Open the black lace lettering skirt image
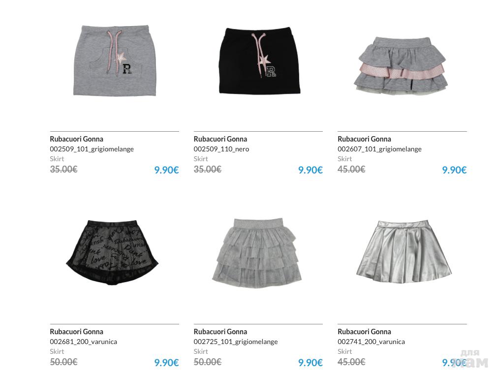This screenshot has width=496, height=375. pyautogui.click(x=112, y=253)
